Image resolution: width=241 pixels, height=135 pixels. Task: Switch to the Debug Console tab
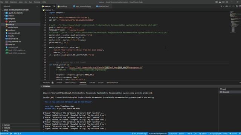coord(71,82)
